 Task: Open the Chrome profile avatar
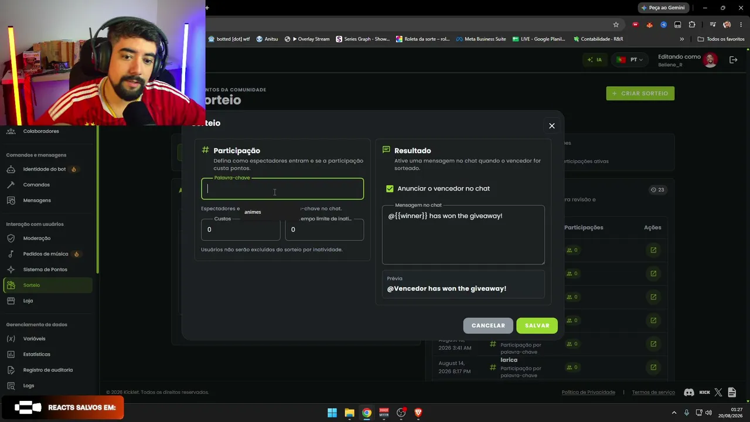[x=727, y=25]
